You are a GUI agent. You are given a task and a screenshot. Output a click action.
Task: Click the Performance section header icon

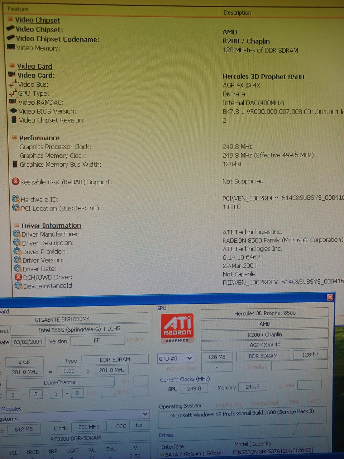(x=14, y=137)
